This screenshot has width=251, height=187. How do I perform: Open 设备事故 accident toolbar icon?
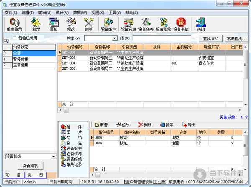coord(181,24)
